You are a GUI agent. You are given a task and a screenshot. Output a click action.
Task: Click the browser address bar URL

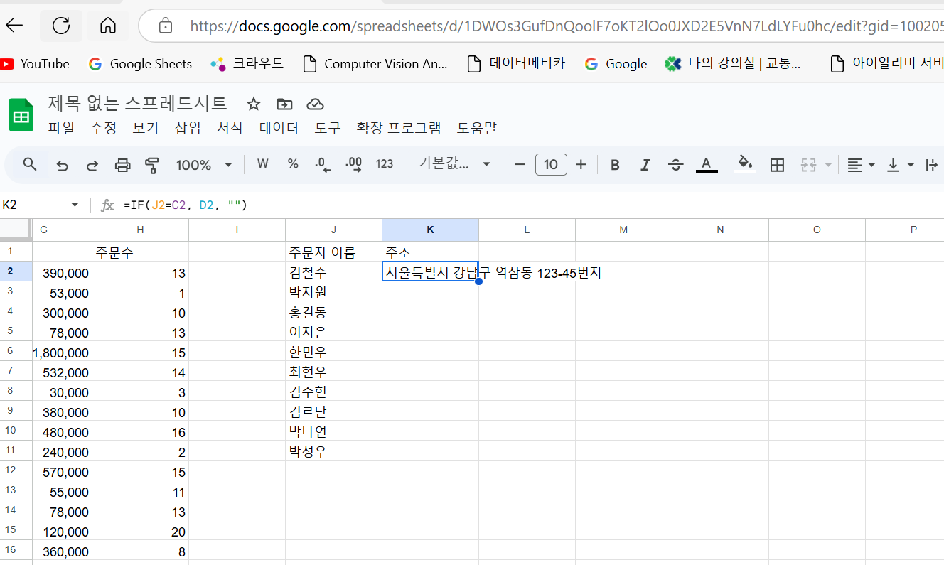[567, 27]
